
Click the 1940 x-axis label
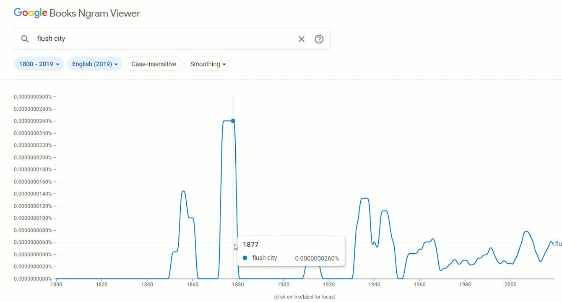[374, 284]
